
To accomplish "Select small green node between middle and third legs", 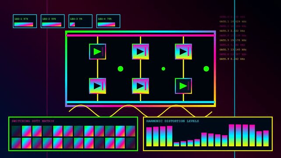I will (x=163, y=69).
